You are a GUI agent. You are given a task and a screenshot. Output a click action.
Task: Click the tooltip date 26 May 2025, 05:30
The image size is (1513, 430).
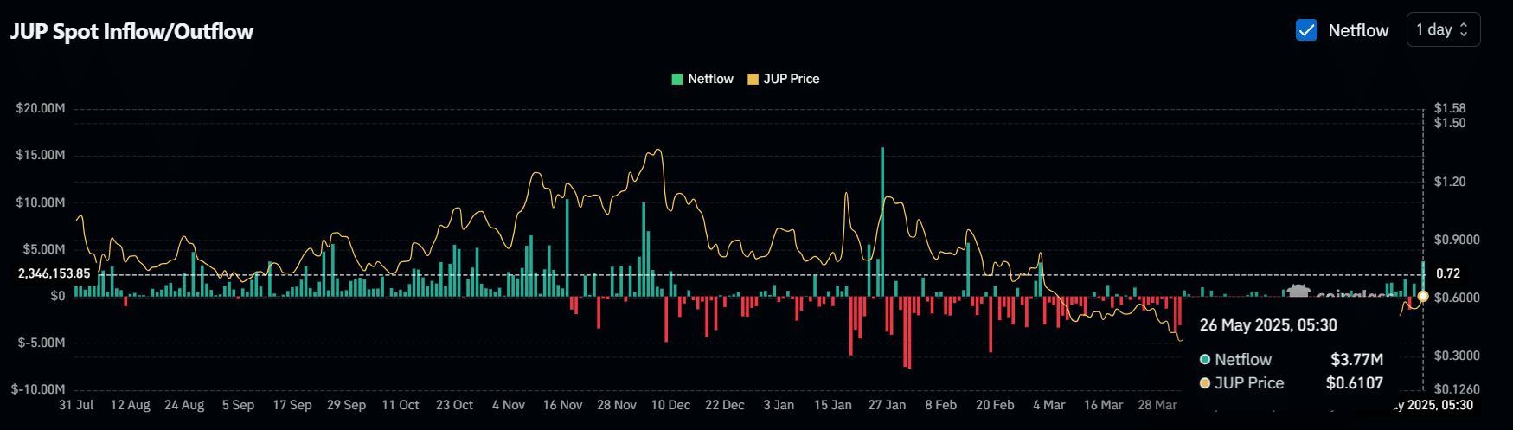point(1267,325)
